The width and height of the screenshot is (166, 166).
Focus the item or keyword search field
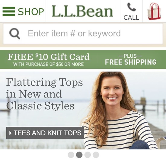(x=83, y=34)
